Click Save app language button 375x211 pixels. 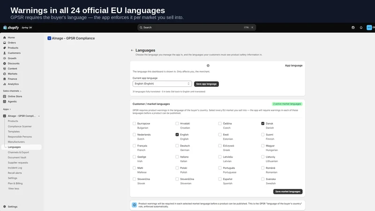[206, 84]
